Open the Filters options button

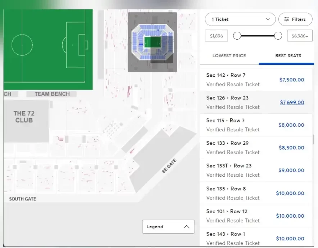(295, 19)
